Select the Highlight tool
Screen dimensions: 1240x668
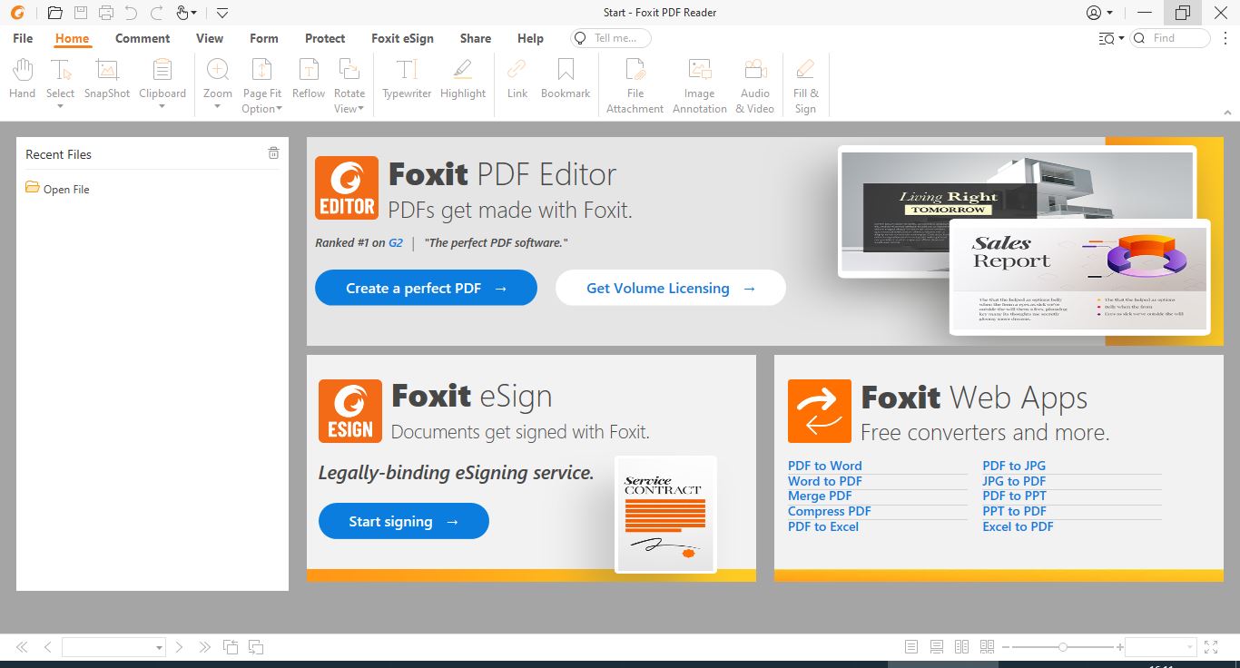463,78
